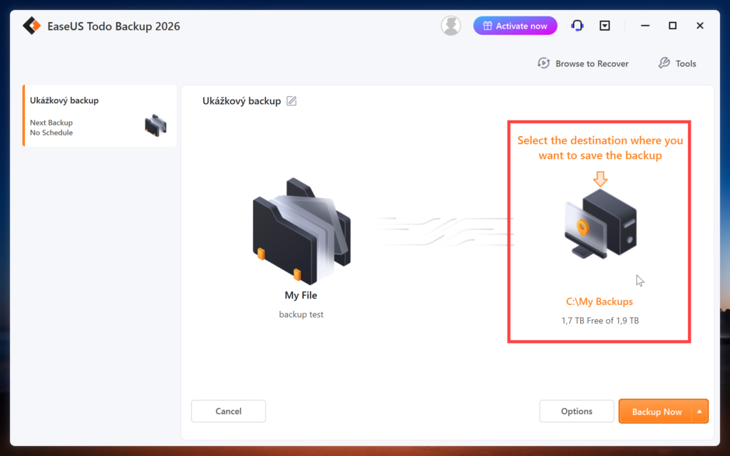Viewport: 730px width, 456px height.
Task: Click the My File source folder icon
Action: (302, 232)
